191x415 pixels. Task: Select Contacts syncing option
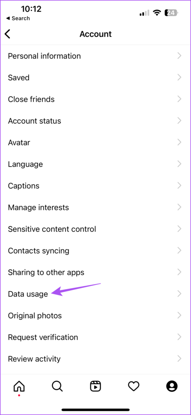click(x=95, y=250)
